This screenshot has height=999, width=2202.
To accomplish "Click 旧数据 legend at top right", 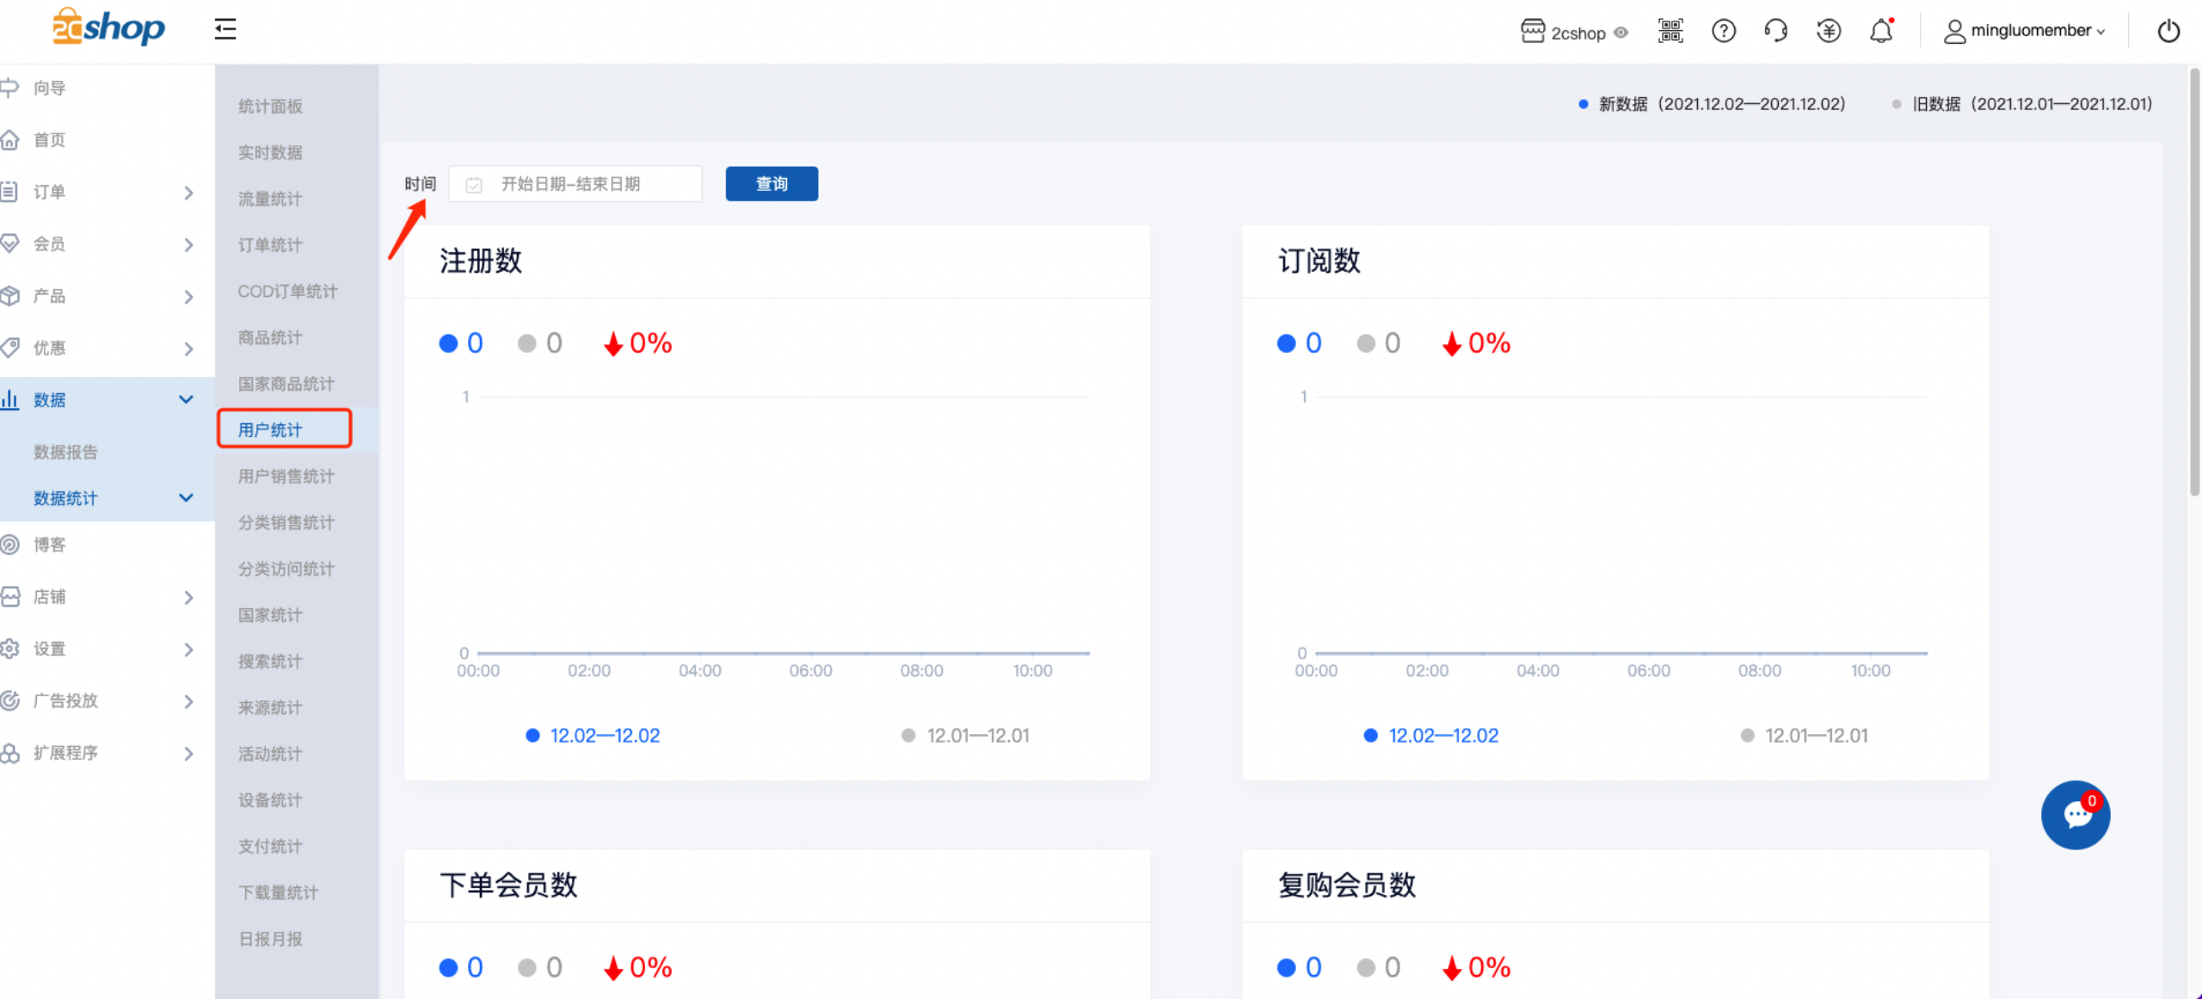I will [x=2022, y=104].
